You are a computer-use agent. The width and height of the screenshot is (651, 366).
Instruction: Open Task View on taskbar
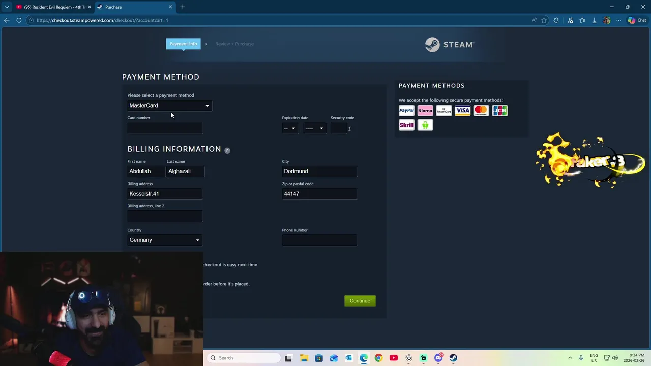tap(288, 358)
